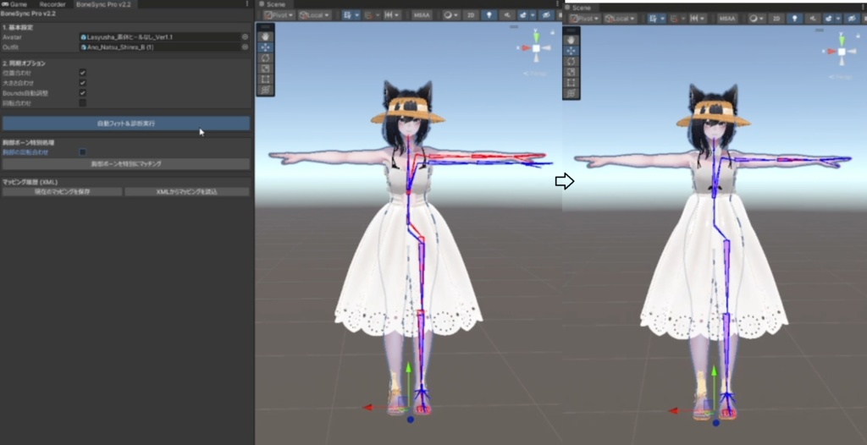Enable the 胸部の回転合わせ checkbox

tap(82, 152)
